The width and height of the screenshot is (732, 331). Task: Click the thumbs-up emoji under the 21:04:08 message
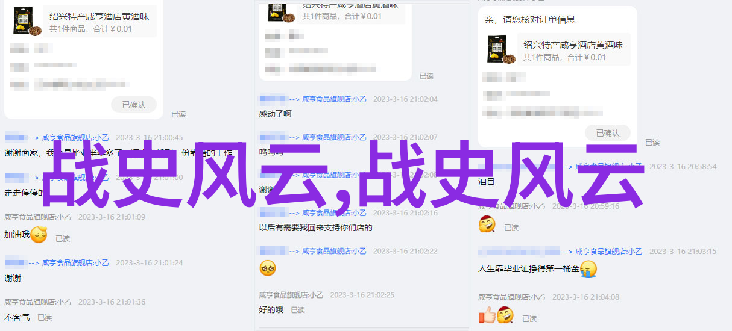(487, 315)
